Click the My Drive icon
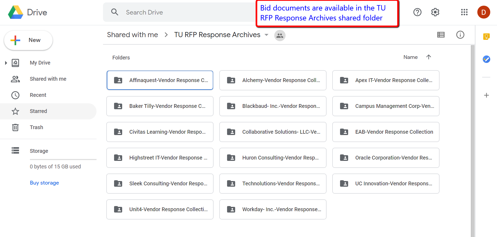This screenshot has height=237, width=497. coord(15,63)
